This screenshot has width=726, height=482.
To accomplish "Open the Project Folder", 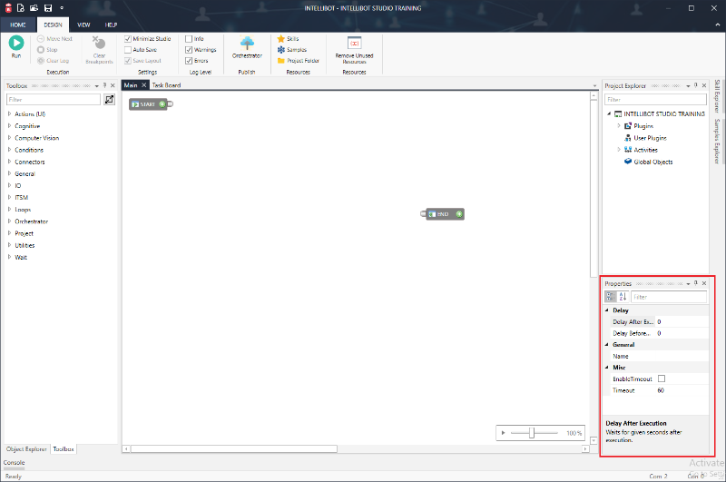I will [298, 61].
